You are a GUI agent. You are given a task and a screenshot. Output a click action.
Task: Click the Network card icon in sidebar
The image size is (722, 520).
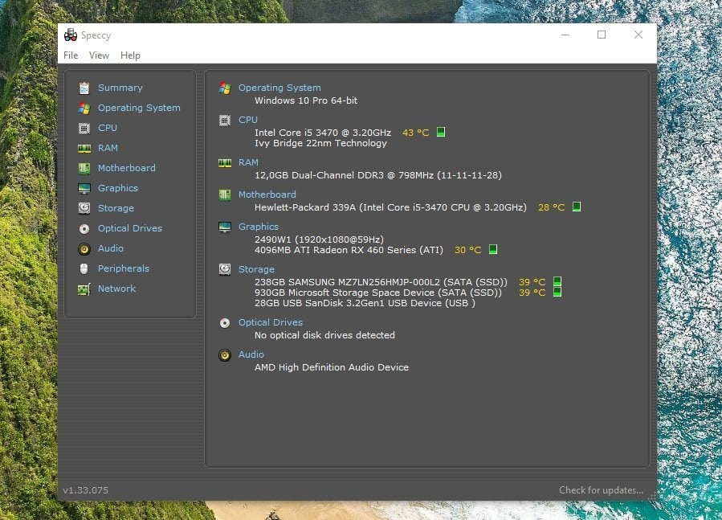tap(84, 289)
